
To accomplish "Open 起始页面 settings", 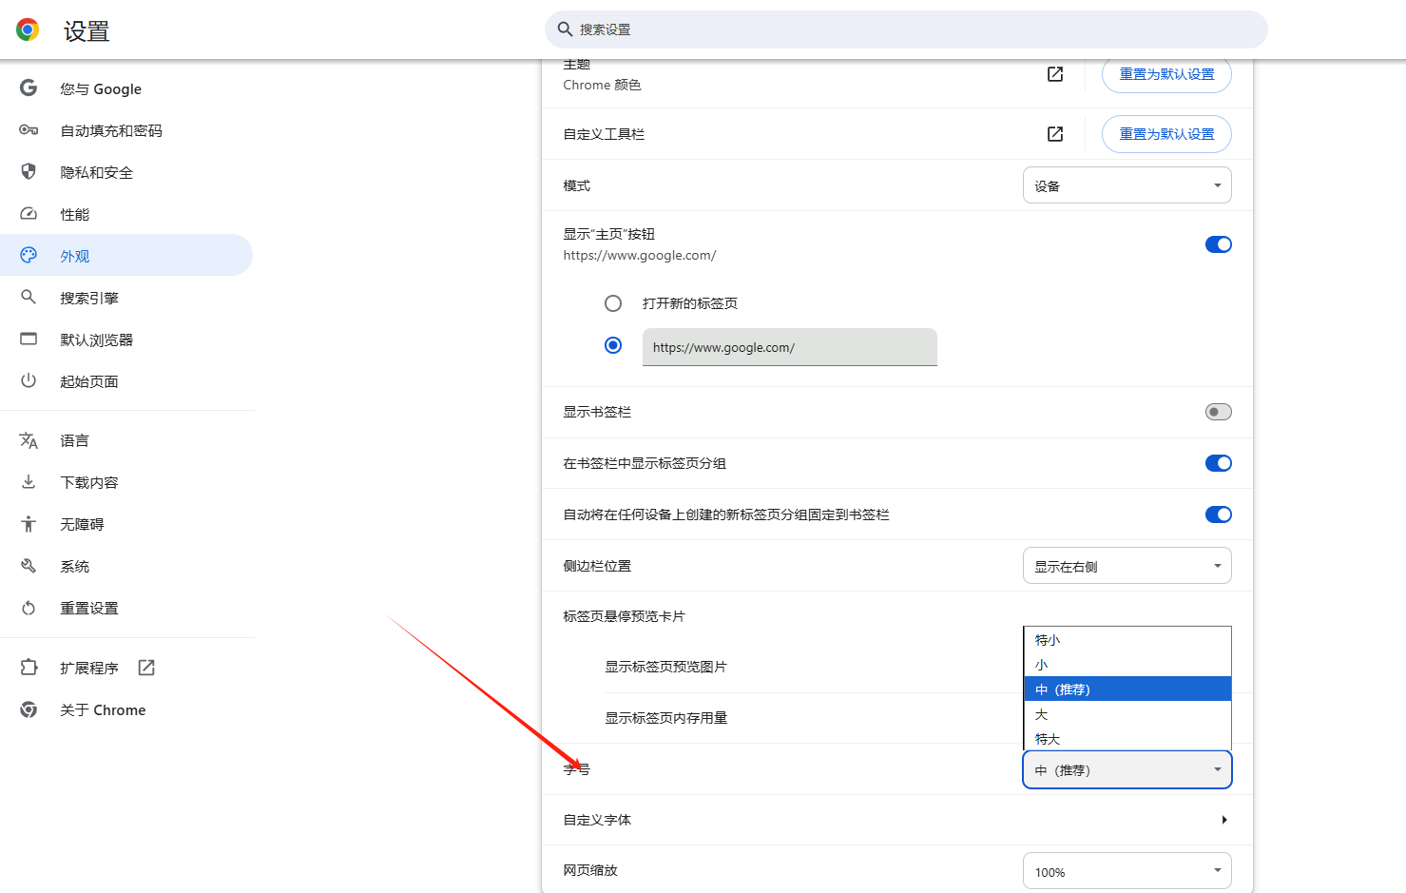I will (126, 381).
